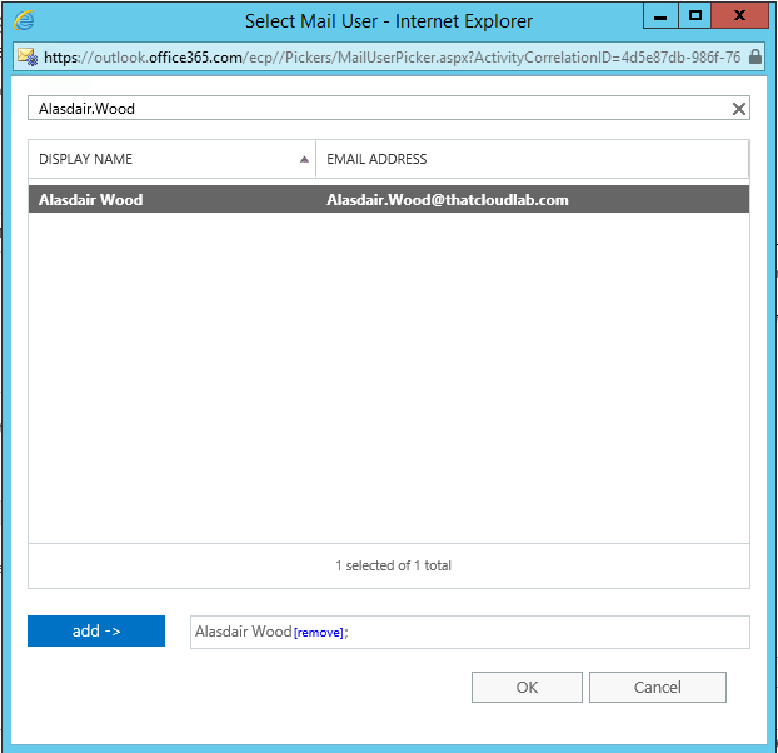Close the window with the red X button
Viewport: 778px width, 753px height.
tap(739, 16)
